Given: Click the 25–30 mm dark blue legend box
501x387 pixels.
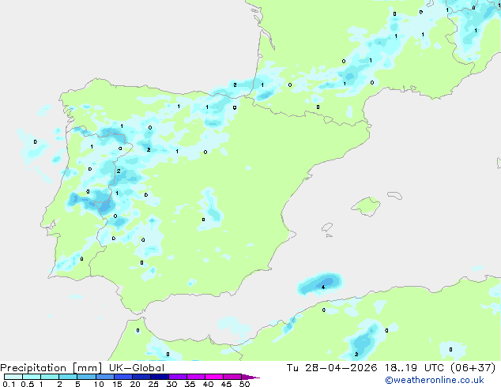Looking at the screenshot, I should tap(159, 377).
